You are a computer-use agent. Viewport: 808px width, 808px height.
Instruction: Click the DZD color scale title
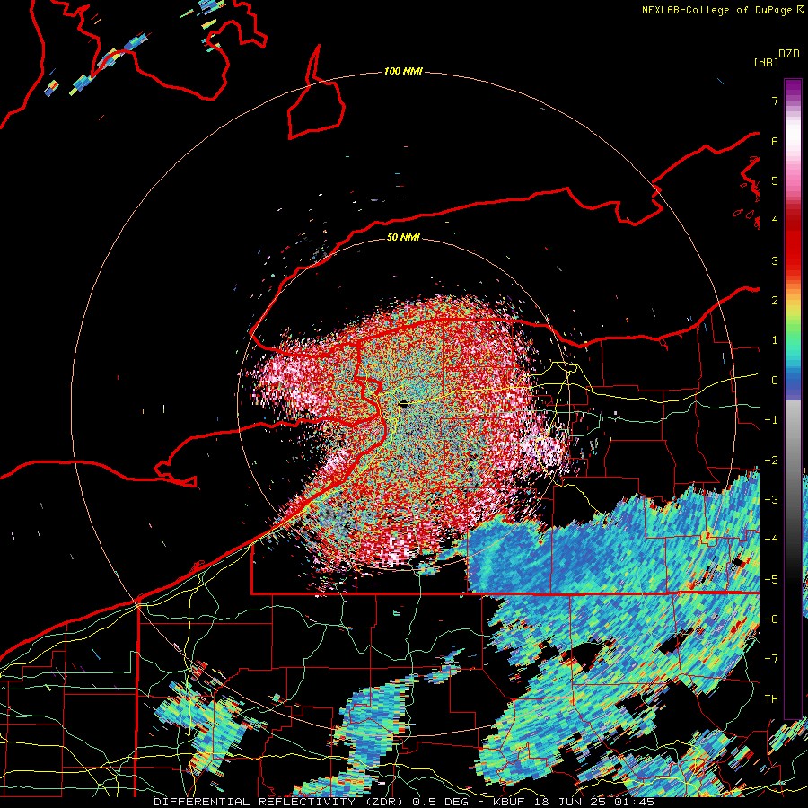pos(788,54)
